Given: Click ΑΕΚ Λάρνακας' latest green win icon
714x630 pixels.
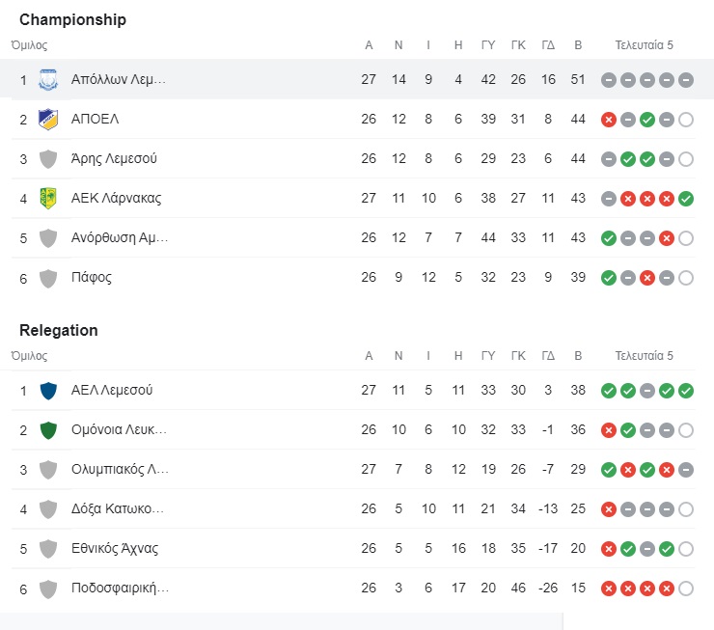Looking at the screenshot, I should pos(686,199).
